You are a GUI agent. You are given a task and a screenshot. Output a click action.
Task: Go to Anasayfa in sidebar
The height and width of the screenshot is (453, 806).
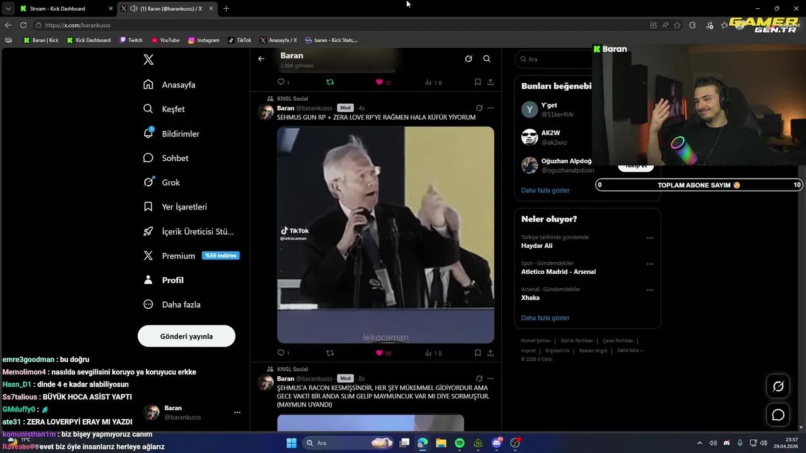(x=169, y=84)
